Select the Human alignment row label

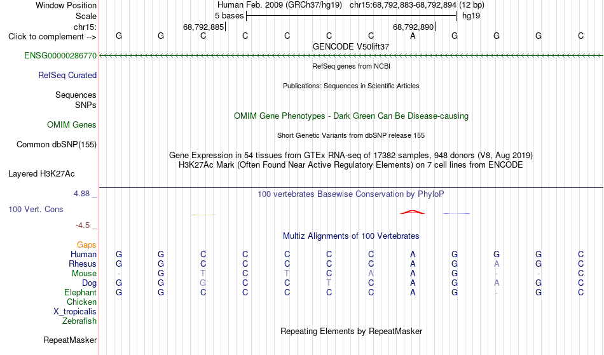tap(83, 254)
